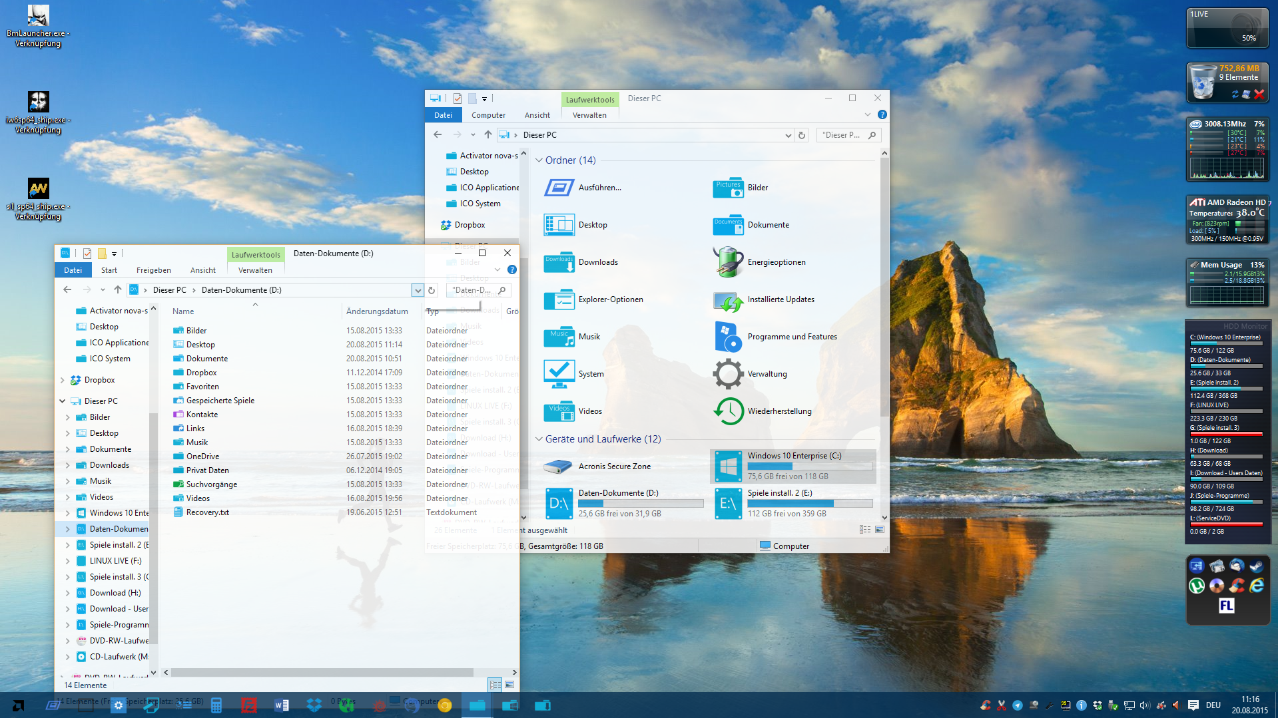Switch Daten-Dokumente window to details view
Image resolution: width=1278 pixels, height=718 pixels.
pos(495,685)
